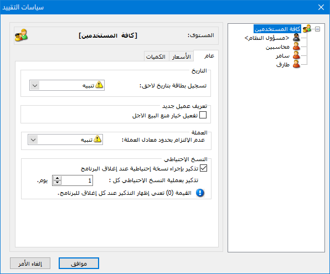Increase backup reminder days with up arrow
The image size is (330, 274).
click(57, 178)
